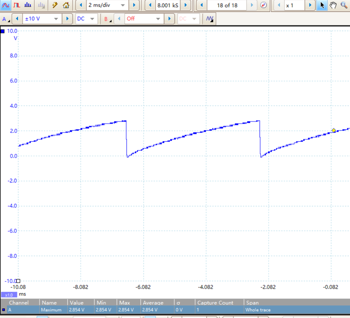This screenshot has height=318, width=350.
Task: Decrease the timebase with left arrow
Action: coord(81,5)
